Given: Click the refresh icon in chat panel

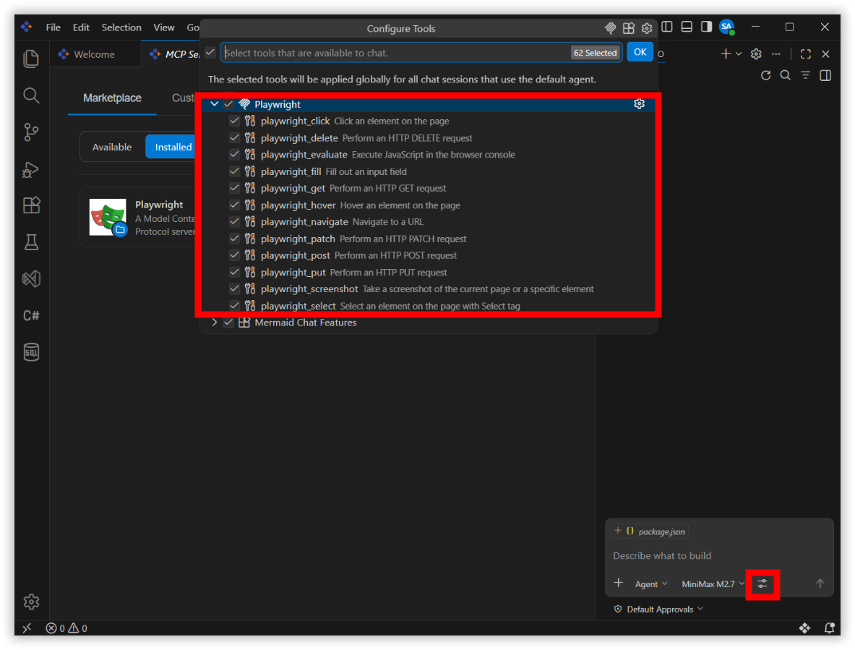Looking at the screenshot, I should [x=765, y=75].
